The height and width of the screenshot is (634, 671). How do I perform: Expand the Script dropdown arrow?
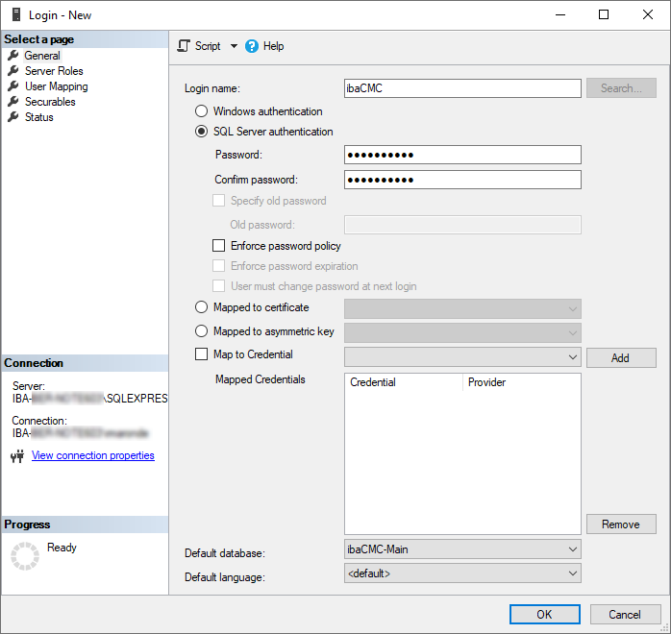234,46
